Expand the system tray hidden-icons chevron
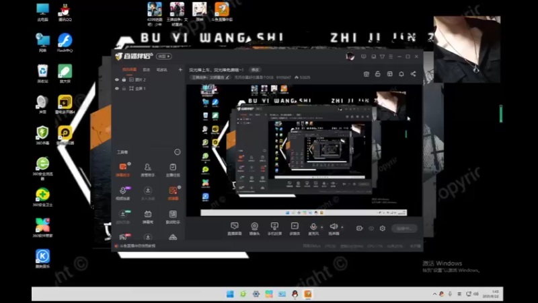 [434, 294]
